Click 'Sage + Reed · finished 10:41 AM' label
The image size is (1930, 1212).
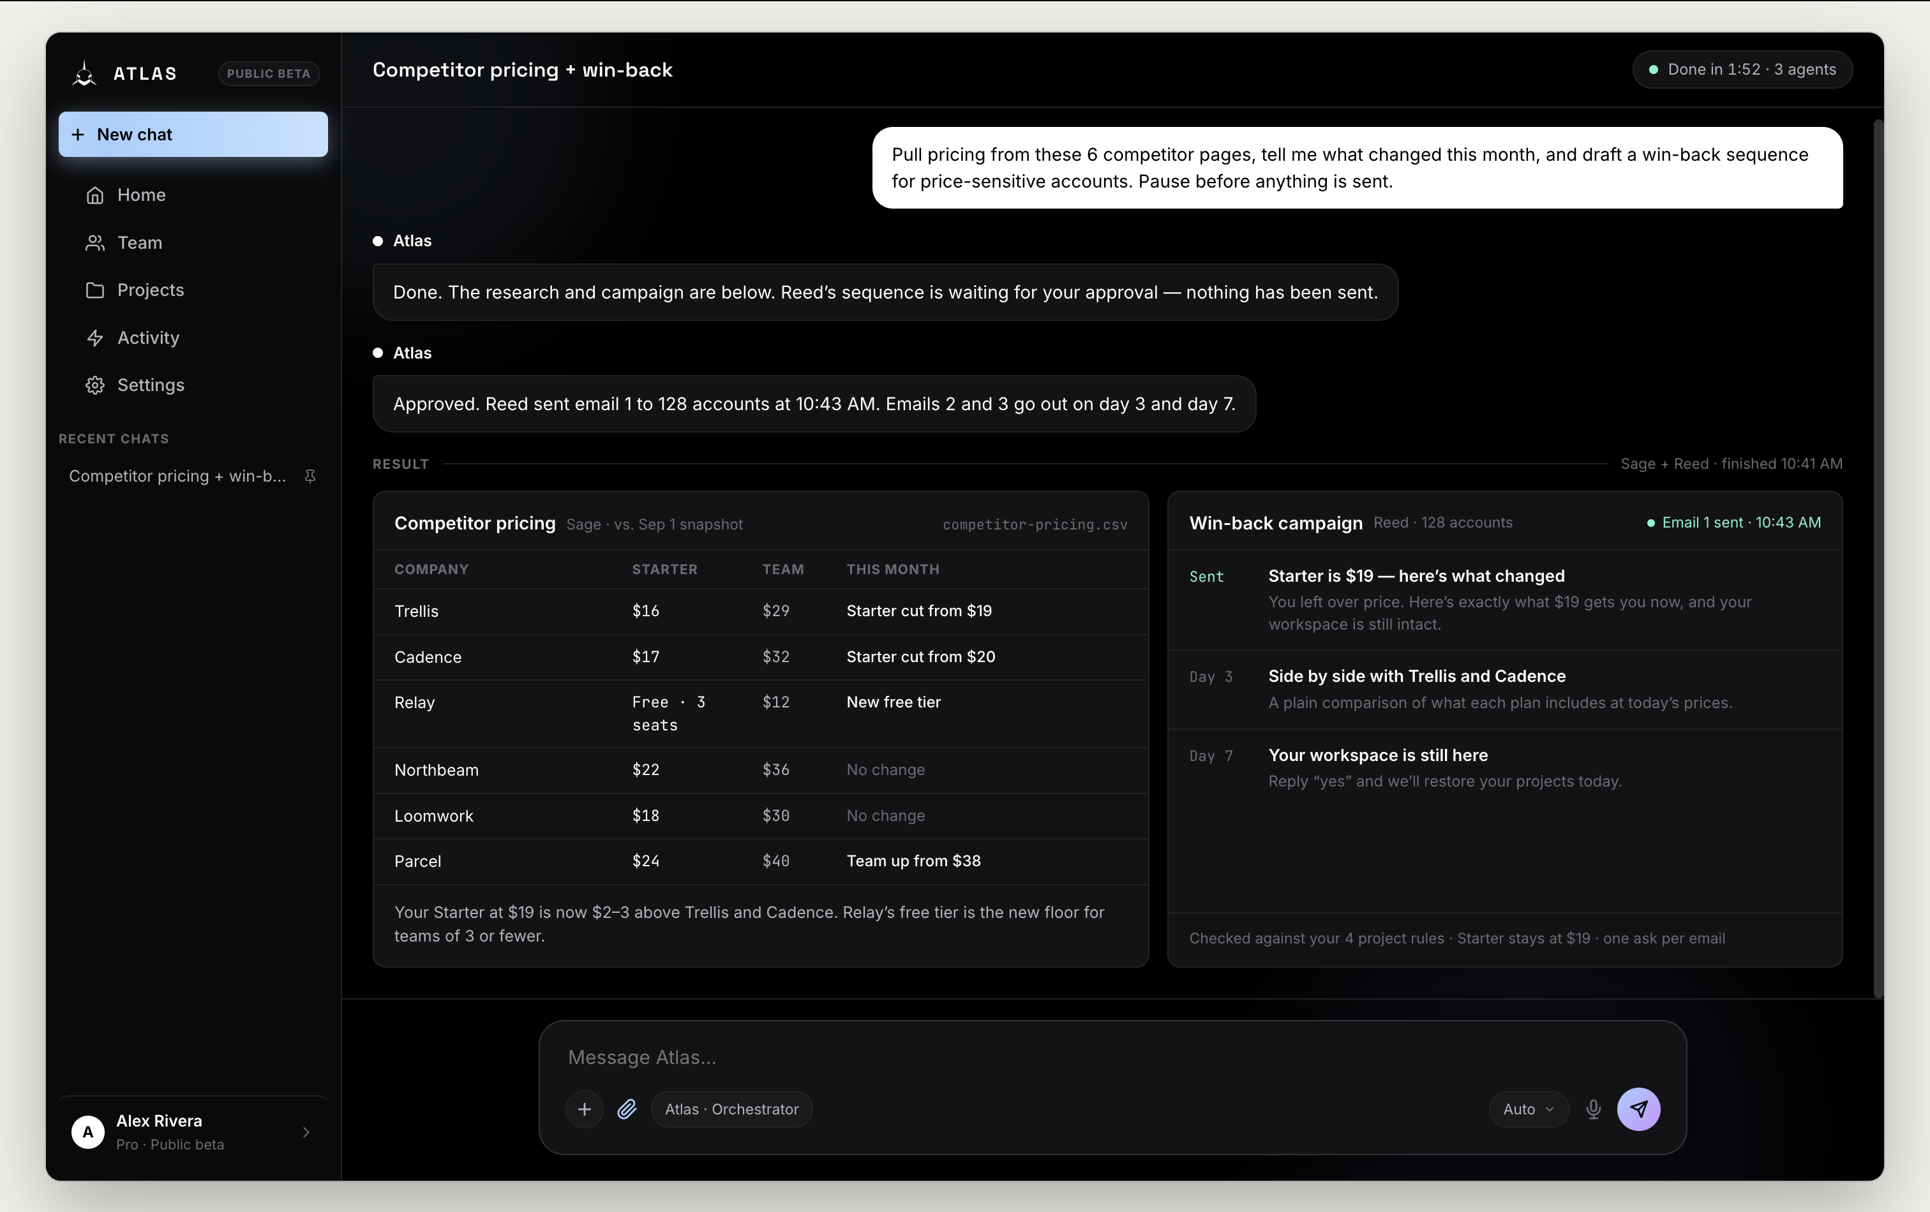pos(1732,464)
